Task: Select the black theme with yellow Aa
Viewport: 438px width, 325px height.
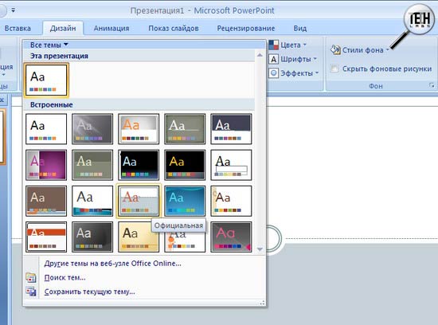Action: click(x=185, y=165)
